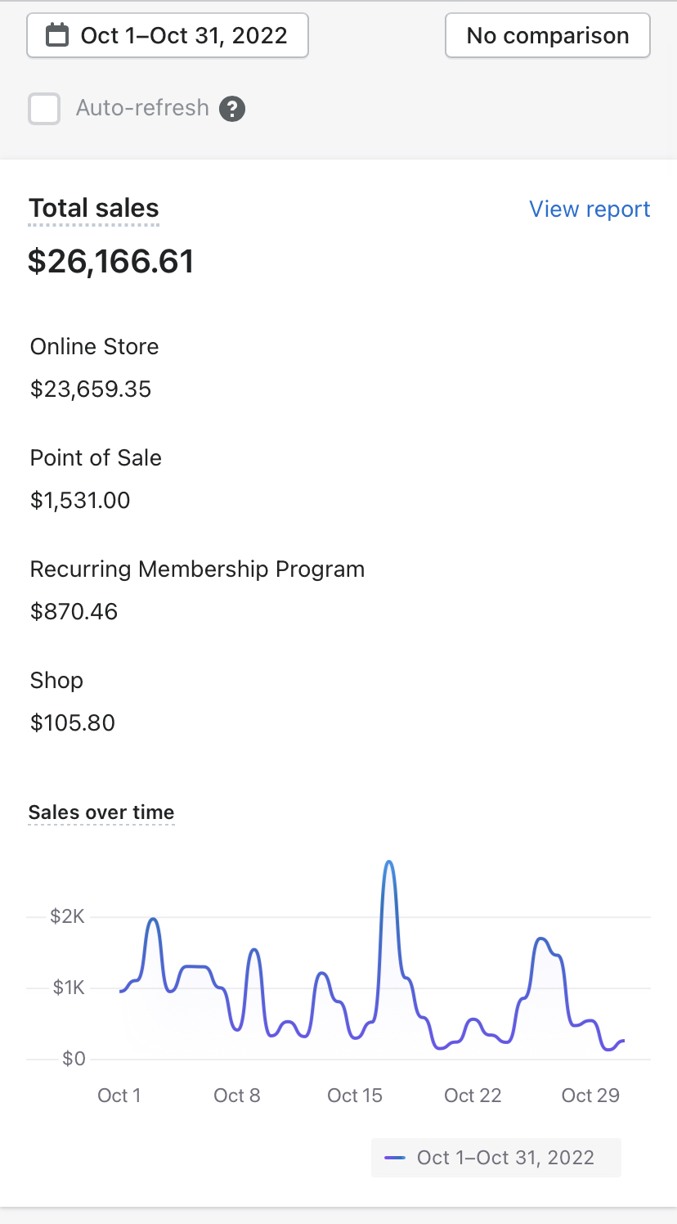Open the View report link
Viewport: 677px width, 1224px height.
(590, 209)
